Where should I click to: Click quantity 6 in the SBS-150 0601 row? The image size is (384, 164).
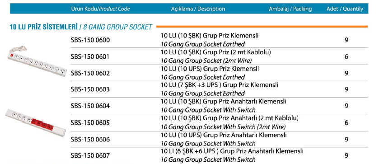pos(347,57)
